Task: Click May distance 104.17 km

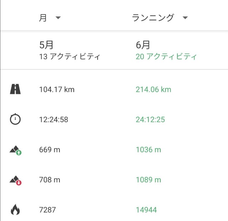Action: point(57,90)
